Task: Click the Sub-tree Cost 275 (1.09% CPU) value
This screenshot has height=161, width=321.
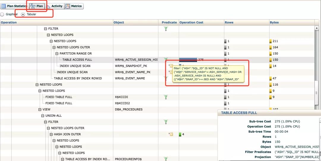Action: pos(287,121)
